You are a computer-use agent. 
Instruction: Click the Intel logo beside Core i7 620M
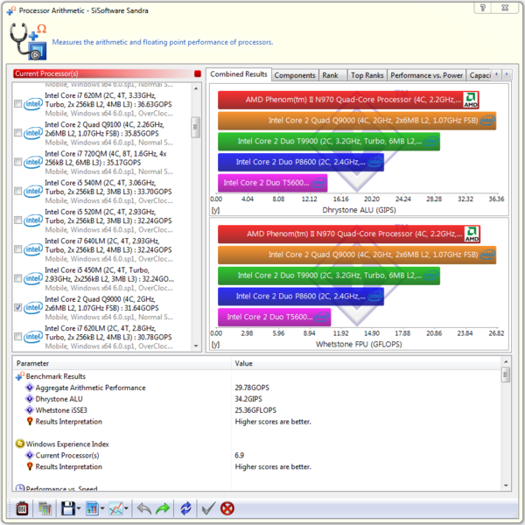[33, 104]
